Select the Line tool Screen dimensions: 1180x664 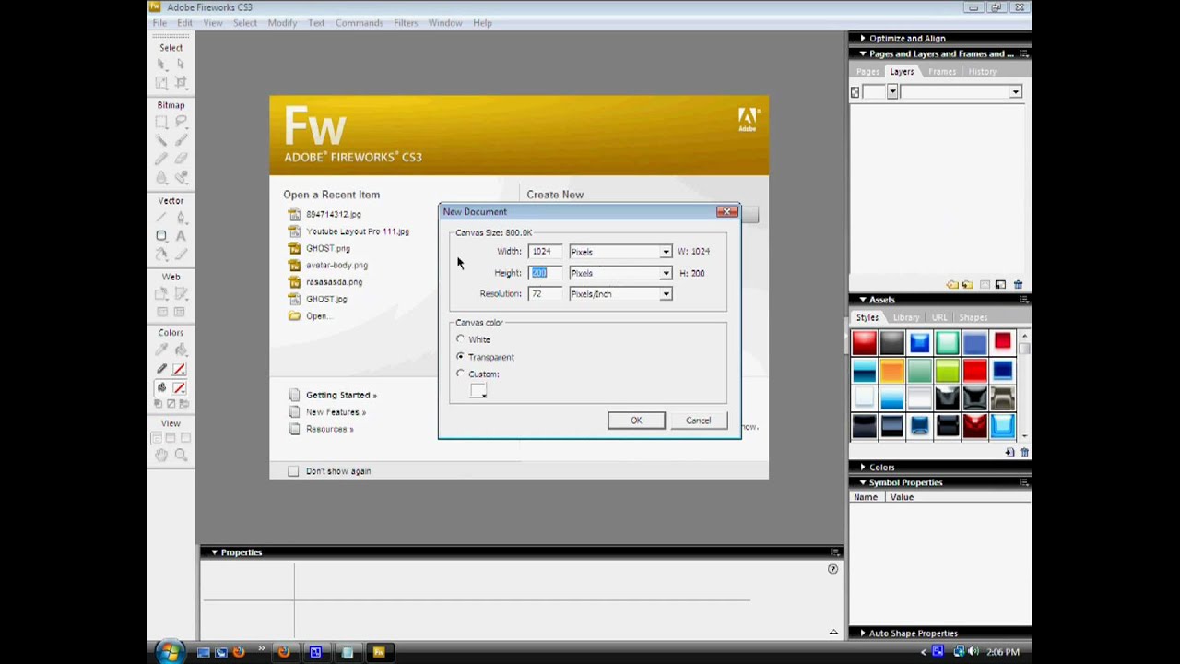pos(161,217)
